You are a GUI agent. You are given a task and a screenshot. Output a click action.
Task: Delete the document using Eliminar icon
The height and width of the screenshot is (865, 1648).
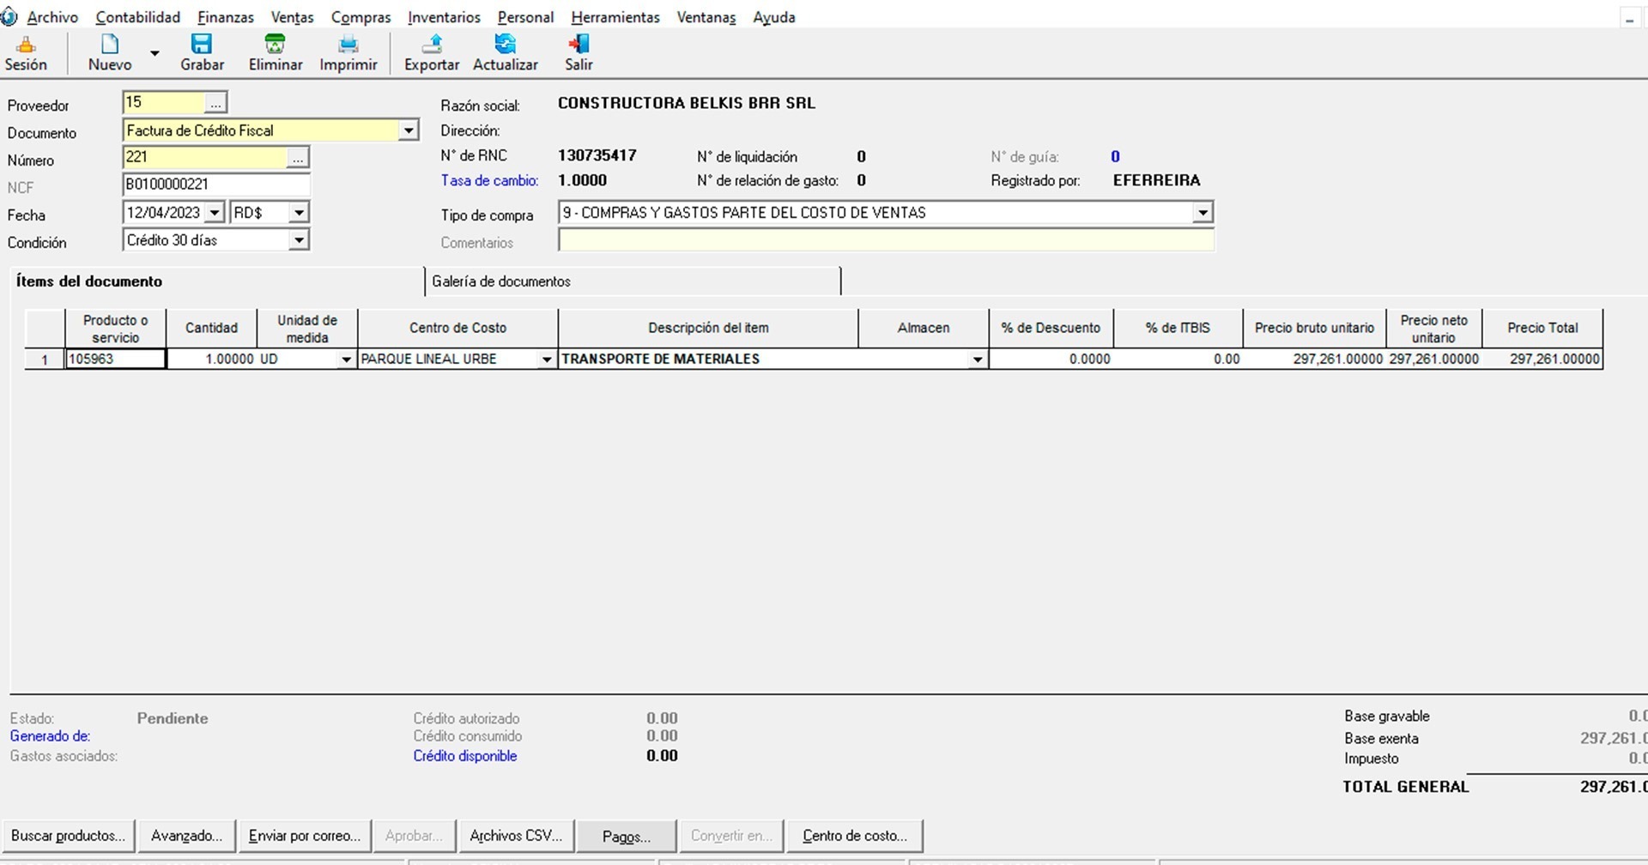tap(275, 53)
